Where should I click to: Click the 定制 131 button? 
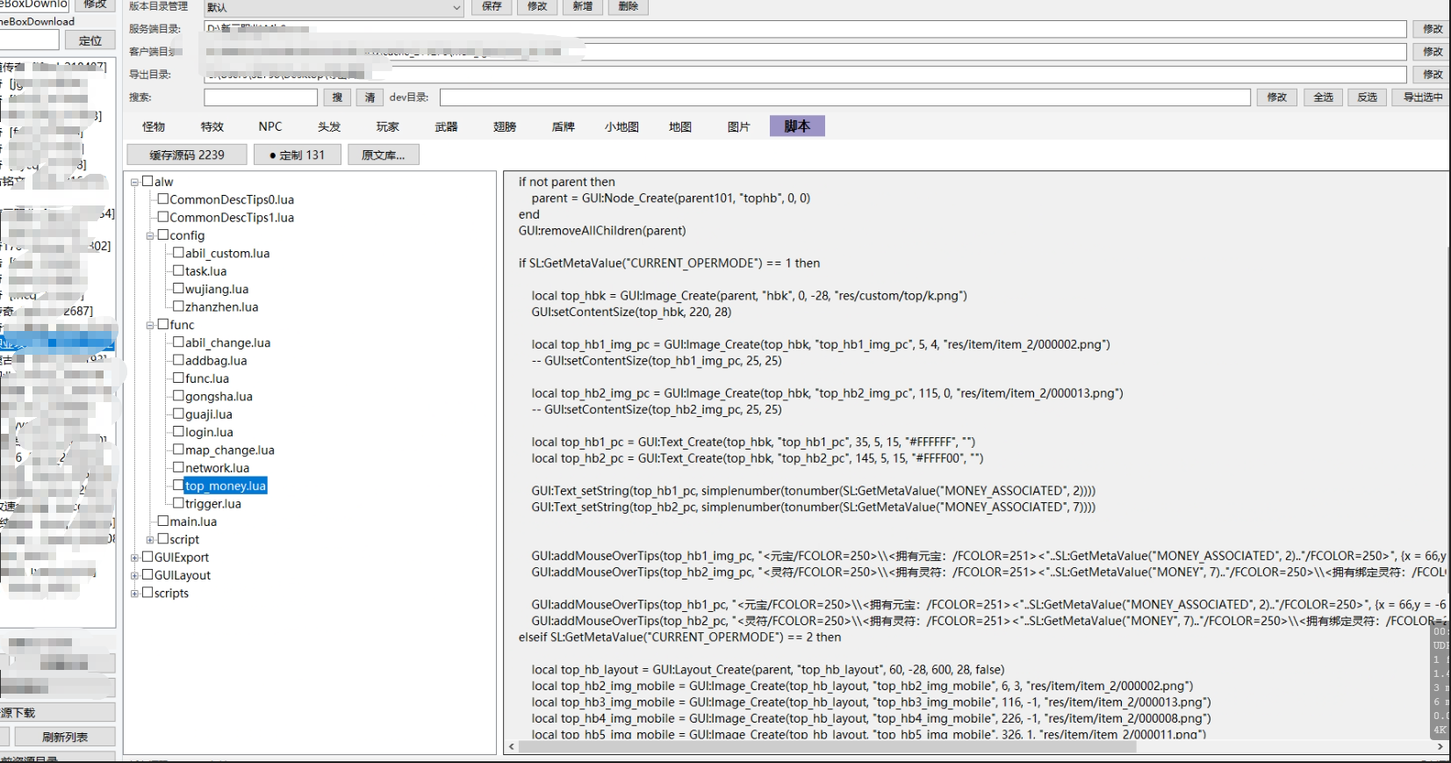click(x=298, y=155)
